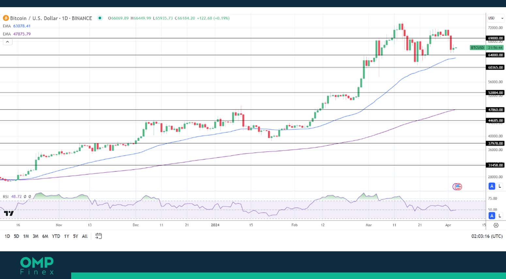Switch range to YTD
The image size is (506, 279).
pos(56,236)
